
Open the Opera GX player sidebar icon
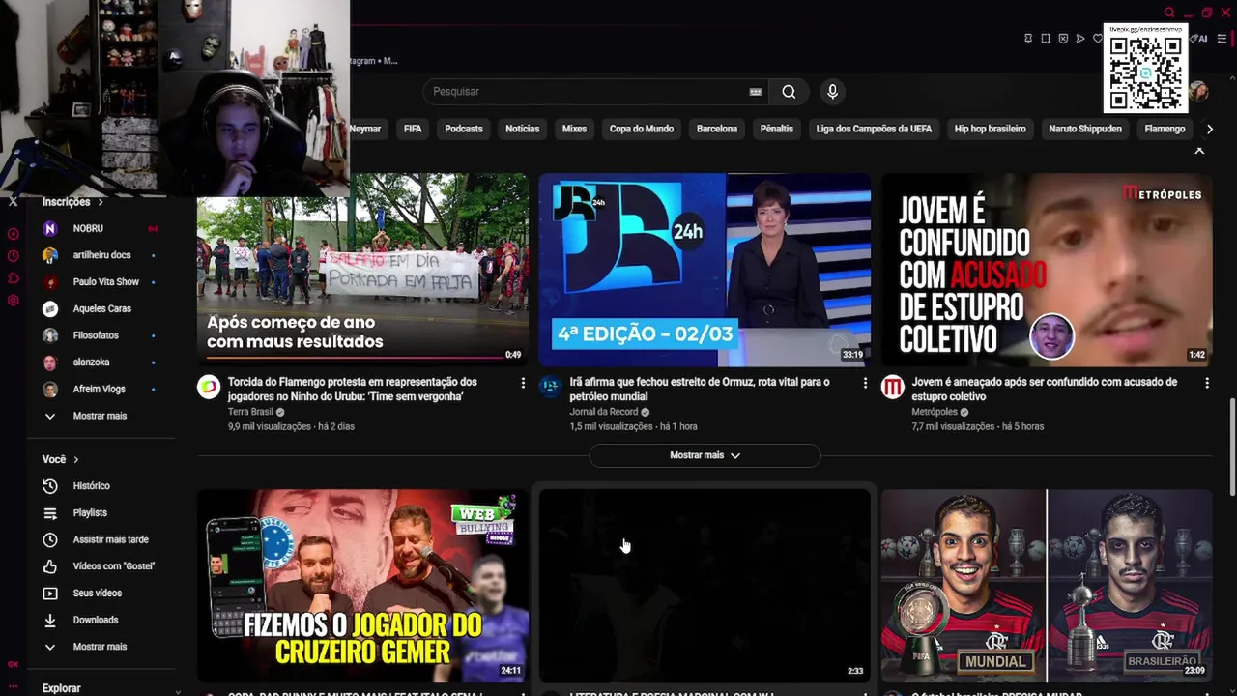[13, 234]
